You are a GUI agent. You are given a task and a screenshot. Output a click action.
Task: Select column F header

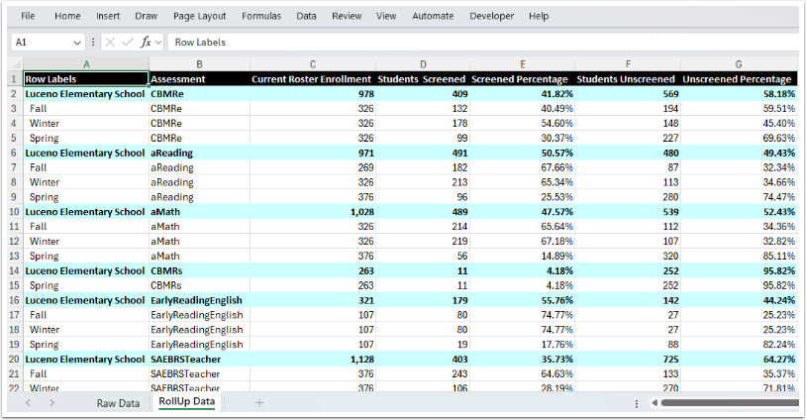[x=628, y=64]
